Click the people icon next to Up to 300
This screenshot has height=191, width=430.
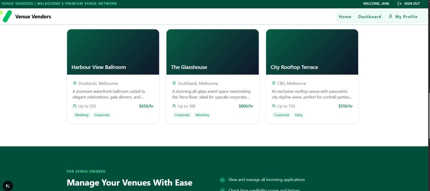174,106
